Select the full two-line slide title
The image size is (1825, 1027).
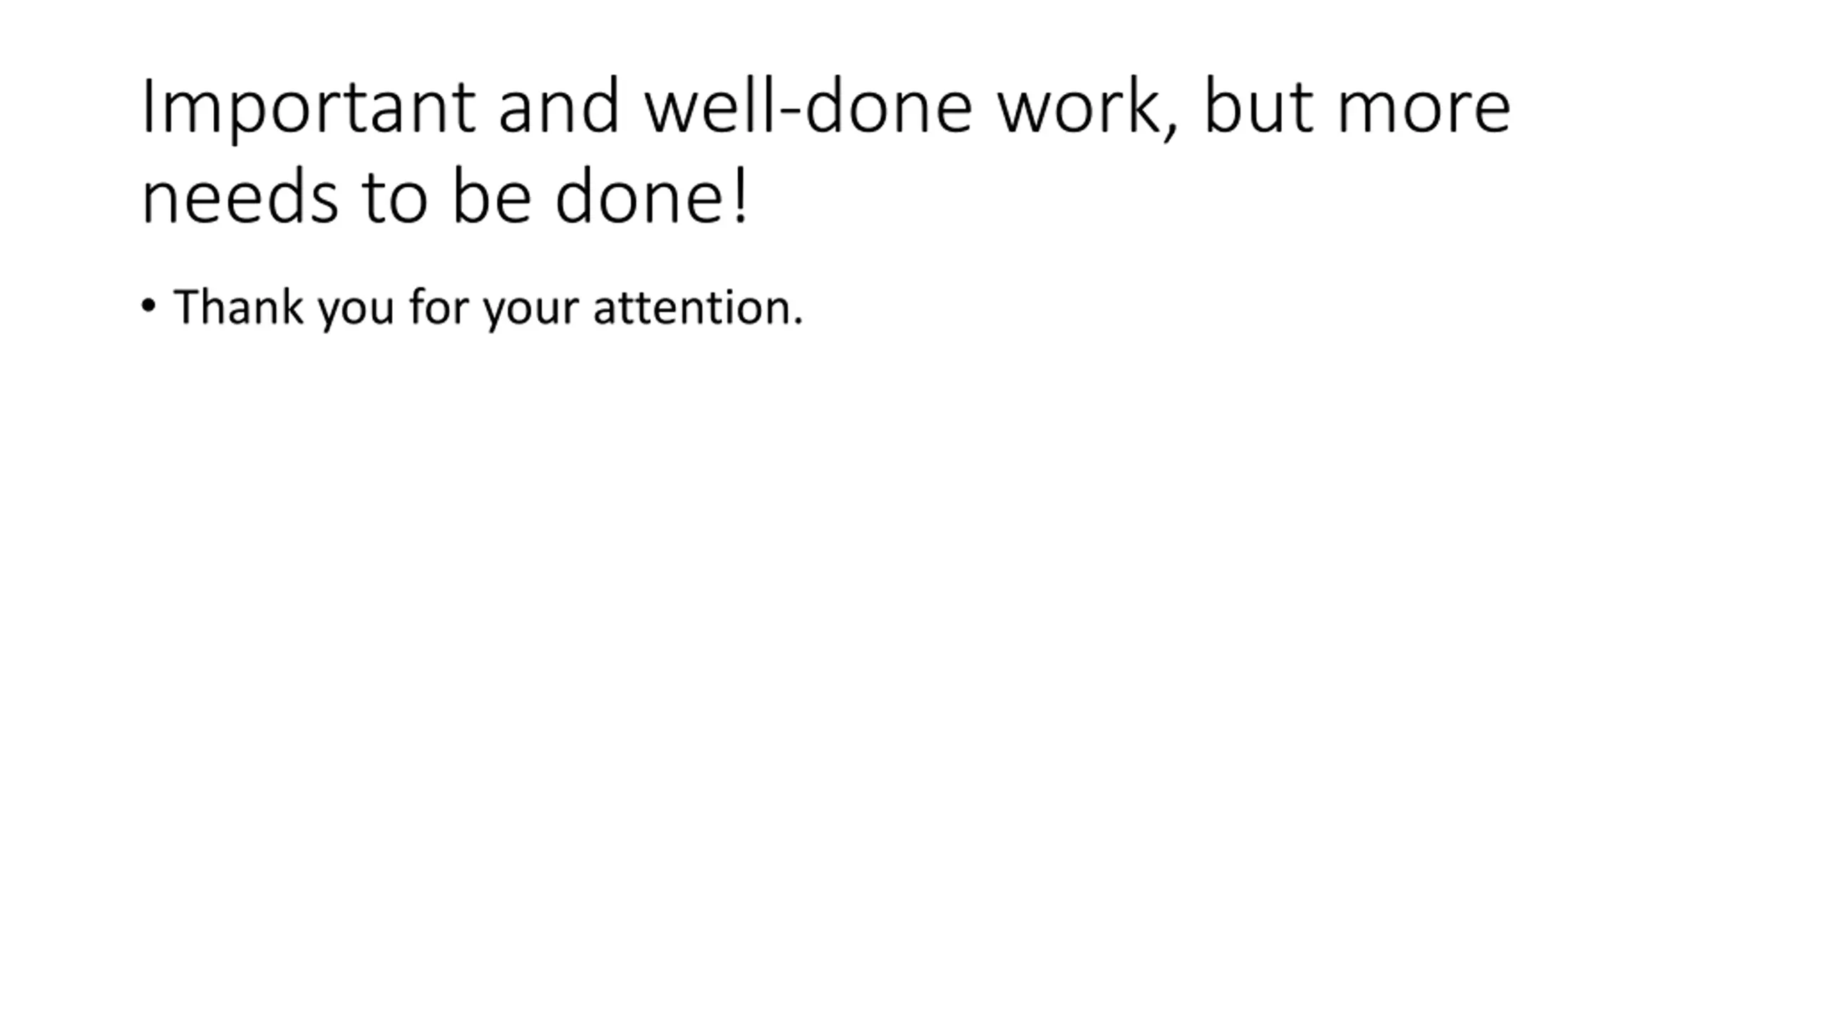tap(826, 151)
